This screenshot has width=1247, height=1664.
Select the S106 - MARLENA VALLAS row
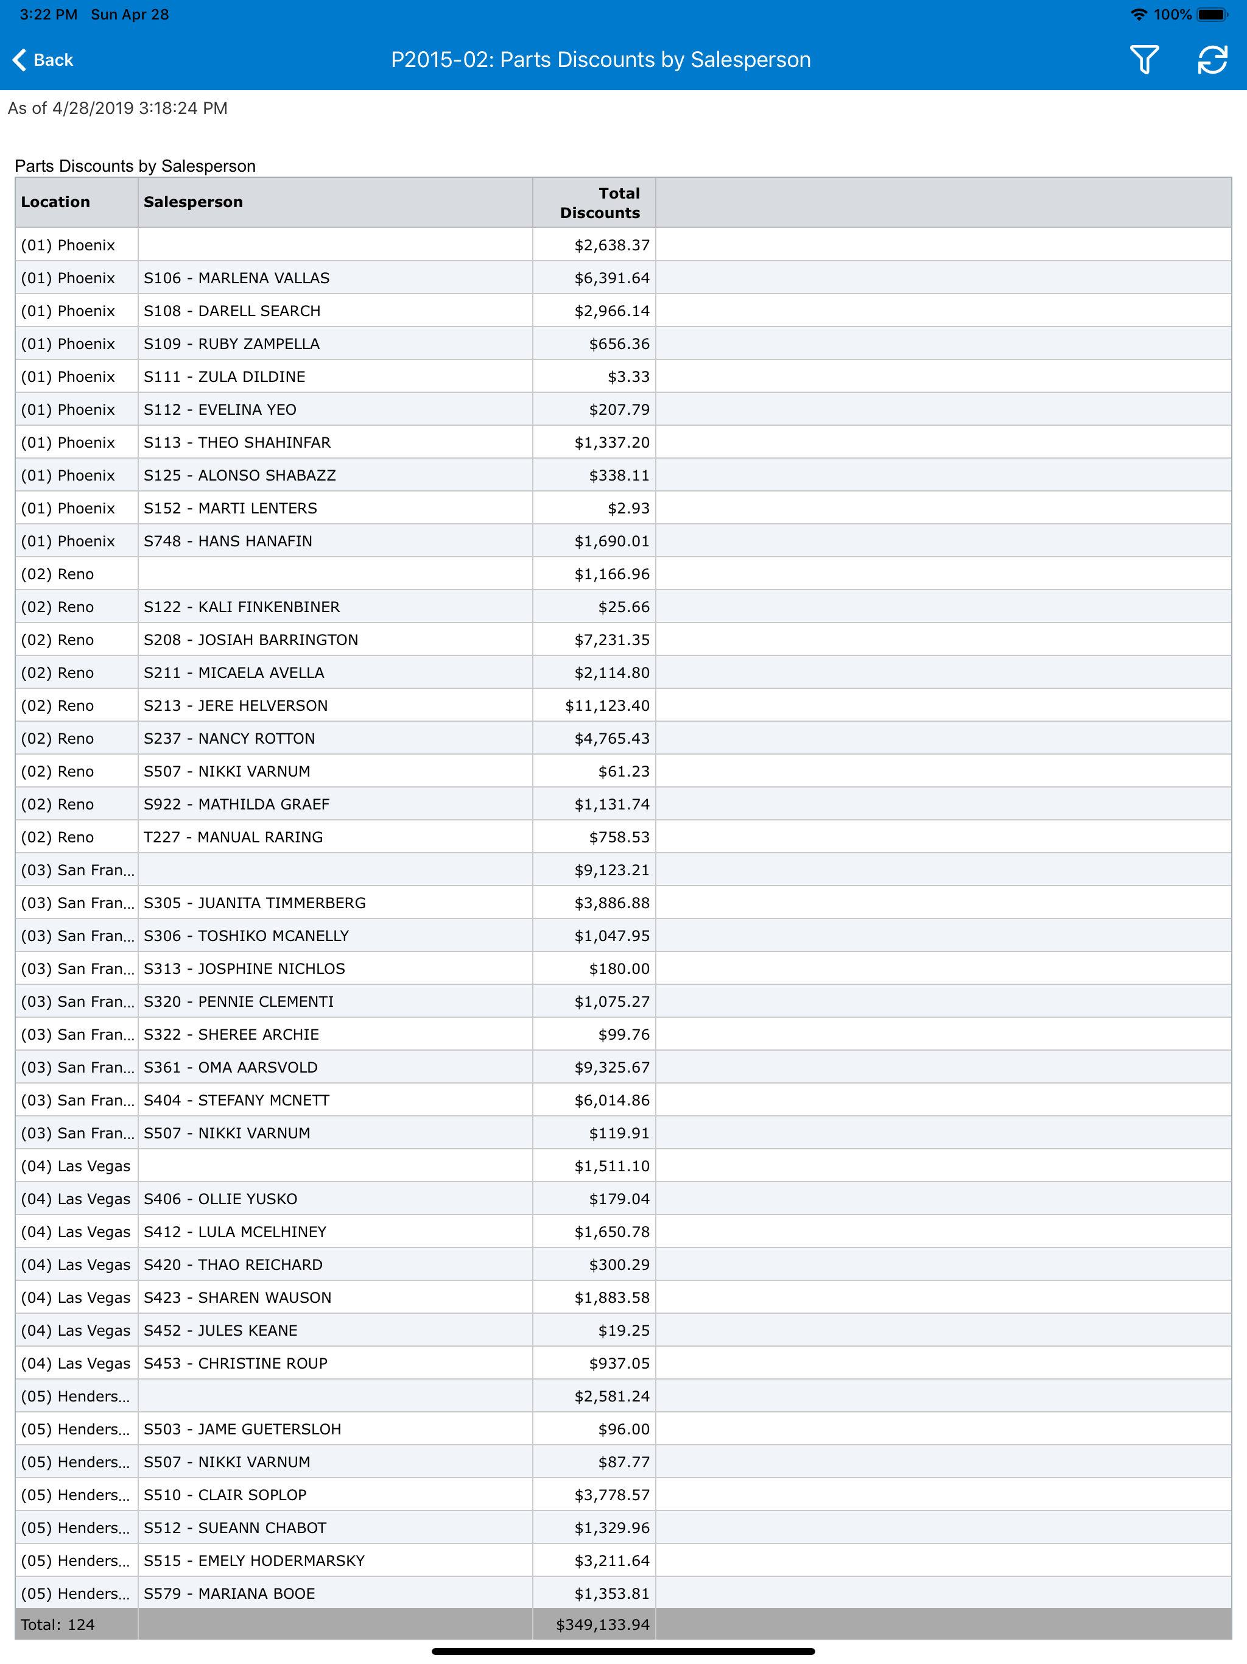pos(623,278)
